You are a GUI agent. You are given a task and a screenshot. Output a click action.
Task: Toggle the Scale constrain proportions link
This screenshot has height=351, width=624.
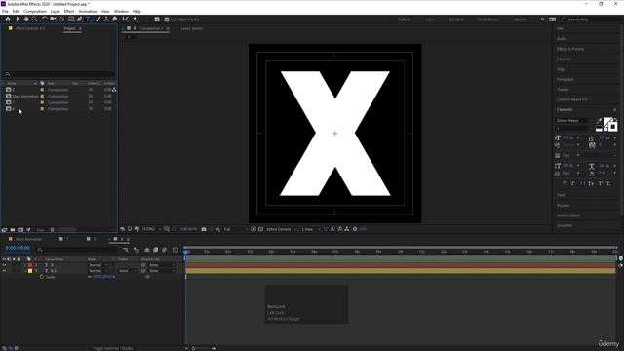[89, 277]
